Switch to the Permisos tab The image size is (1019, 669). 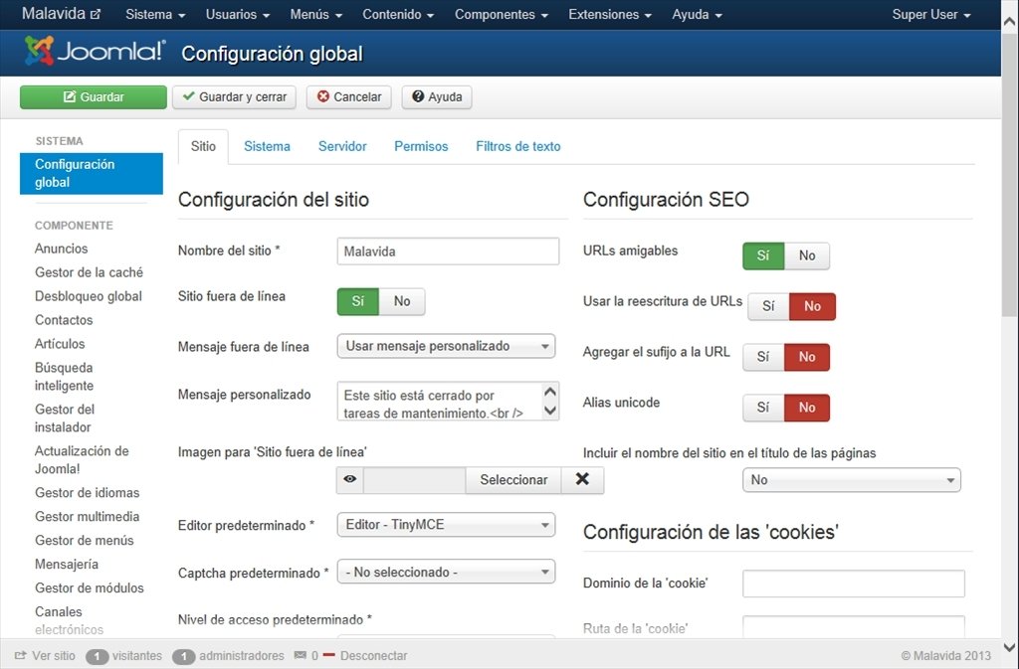coord(421,146)
